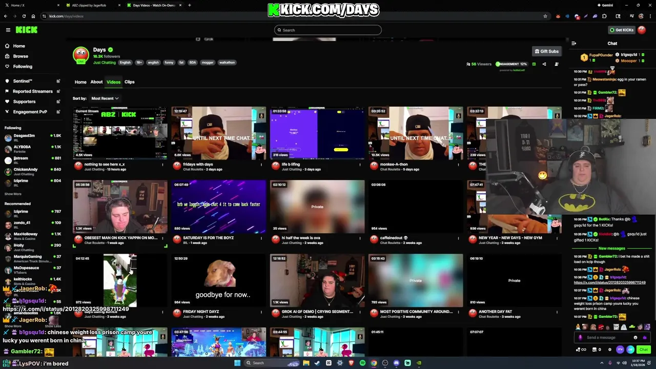Click Gift Subs button
This screenshot has width=656, height=369.
(546, 51)
